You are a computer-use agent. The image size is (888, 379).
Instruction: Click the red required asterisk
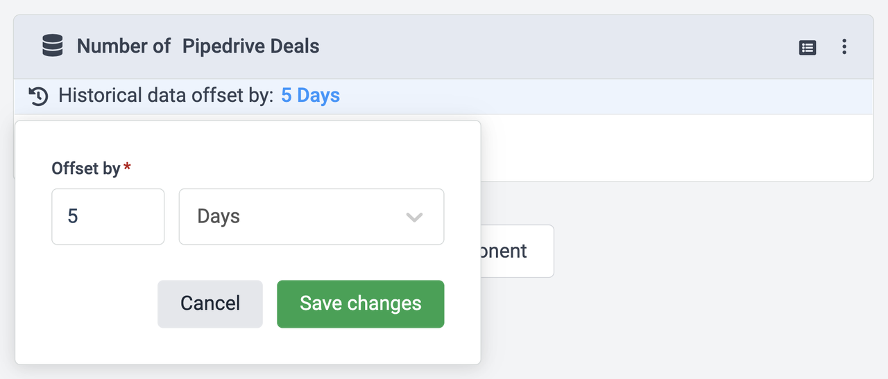tap(127, 168)
